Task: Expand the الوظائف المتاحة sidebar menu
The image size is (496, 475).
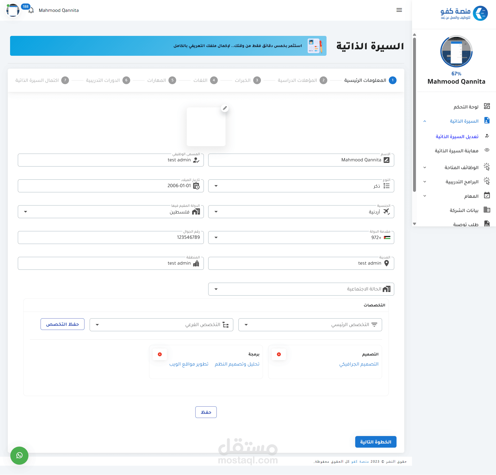Action: [425, 168]
